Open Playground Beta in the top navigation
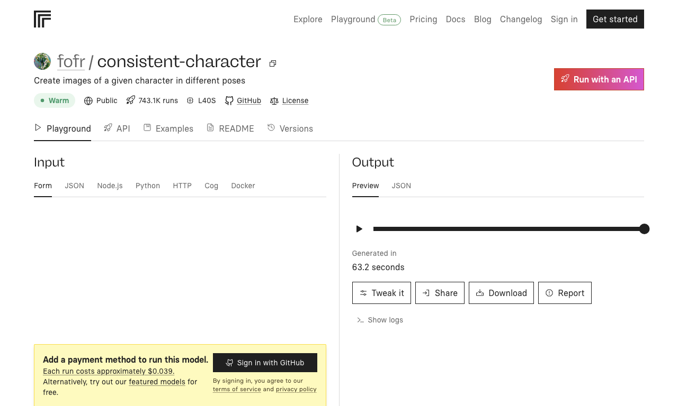 point(366,20)
